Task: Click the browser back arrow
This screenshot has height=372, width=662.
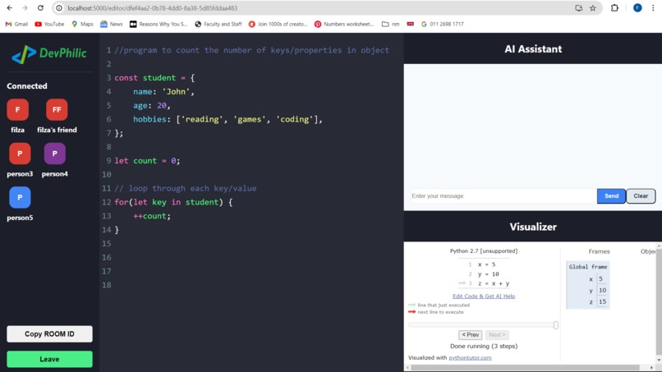Action: tap(9, 8)
